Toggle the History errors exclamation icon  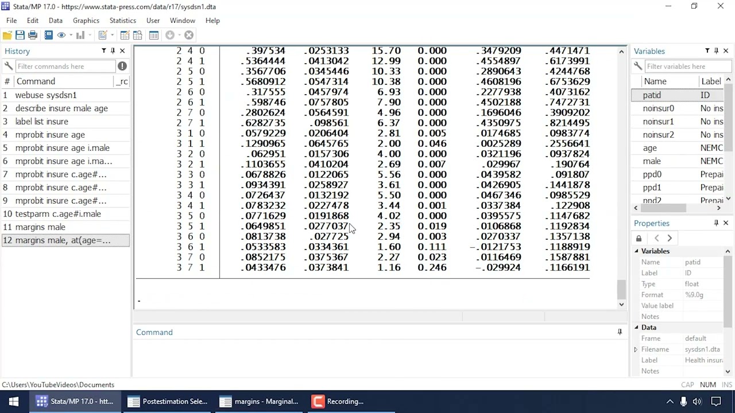pos(122,66)
